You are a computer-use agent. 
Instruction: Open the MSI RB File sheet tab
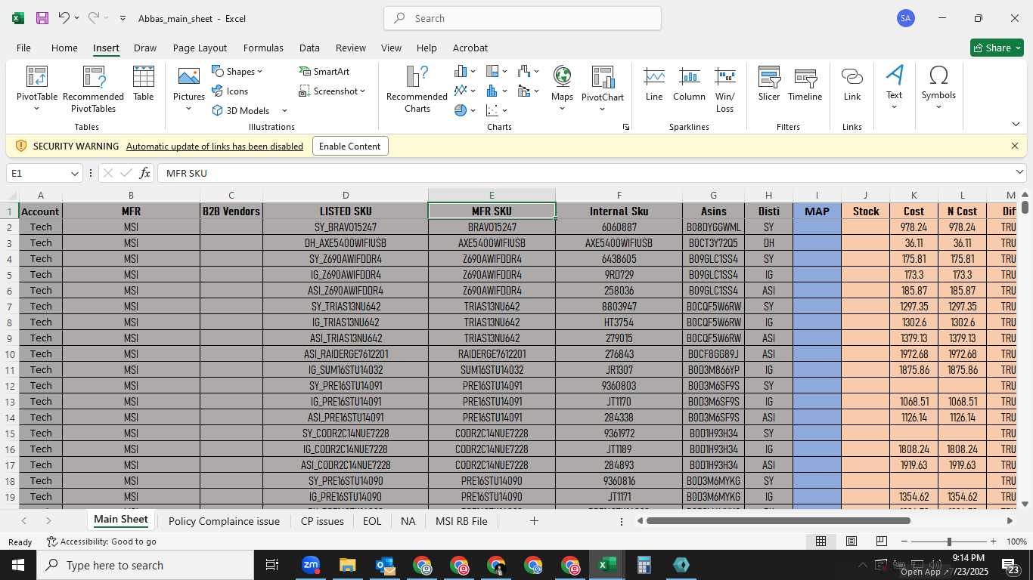click(x=461, y=521)
